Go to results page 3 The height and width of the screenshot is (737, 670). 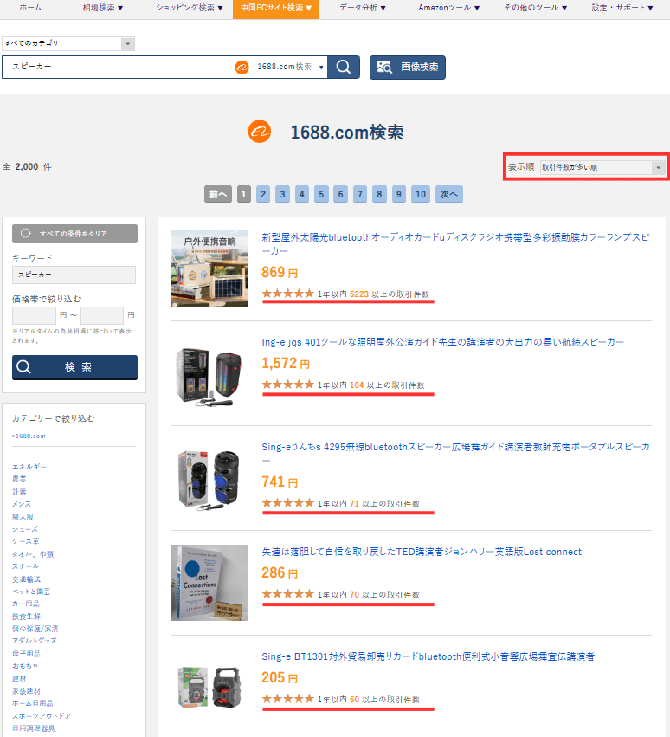pyautogui.click(x=282, y=194)
